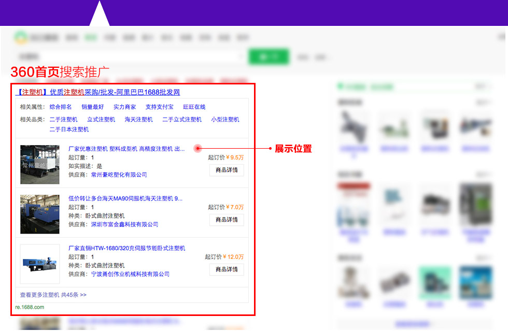Open supplier 深圳市富金鑫科技有限公司
This screenshot has height=331, width=508.
click(x=124, y=224)
